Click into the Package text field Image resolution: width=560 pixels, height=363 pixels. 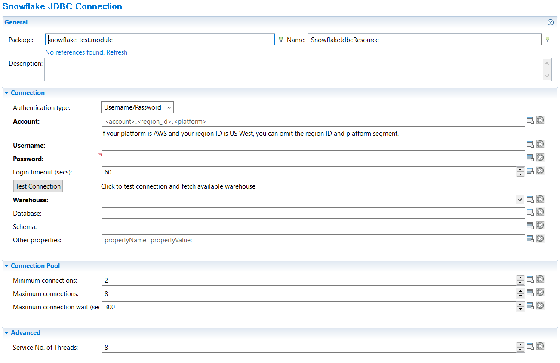pyautogui.click(x=160, y=40)
